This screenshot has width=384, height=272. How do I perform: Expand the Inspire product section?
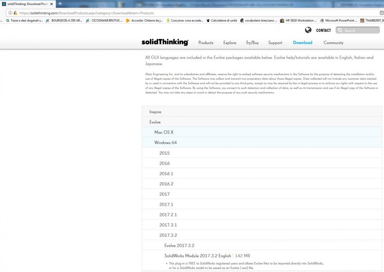tap(262, 112)
